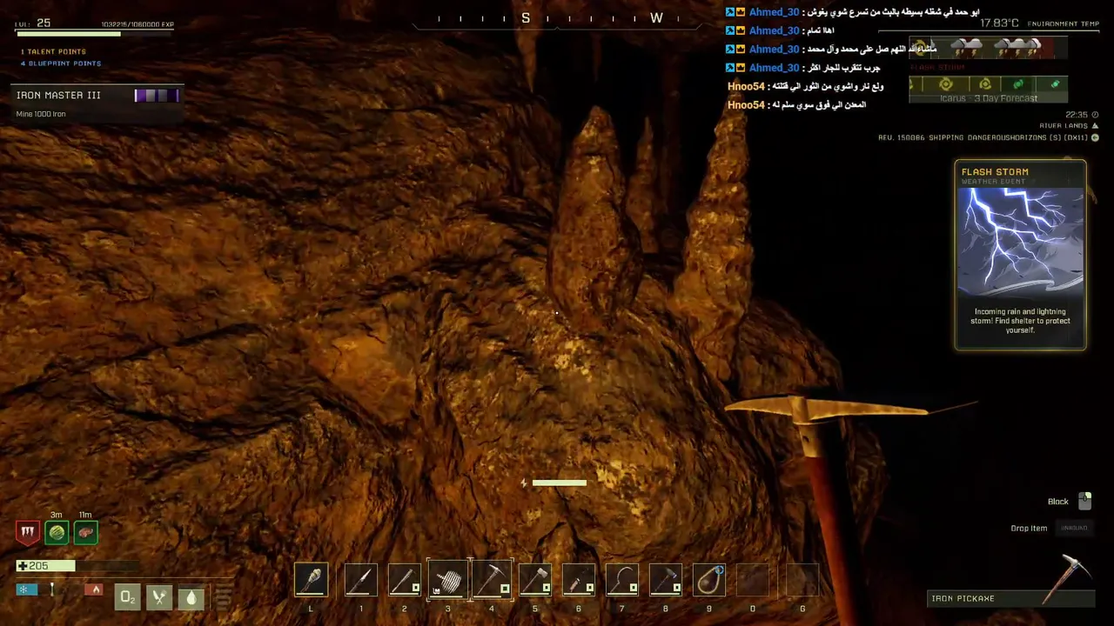Click the experience progress bar under LVL 25
Screen dimensions: 1114x626
click(95, 34)
